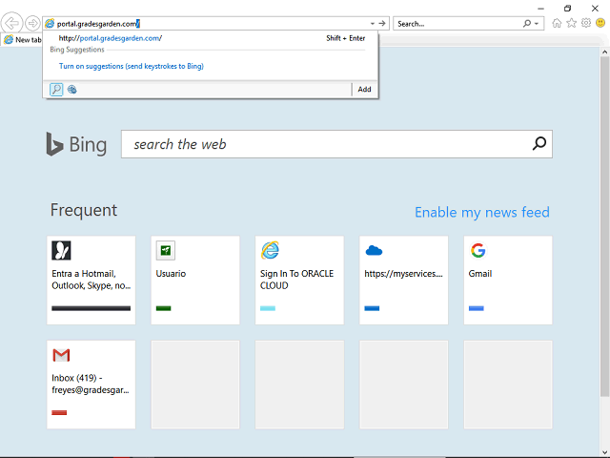This screenshot has width=610, height=458.
Task: Select the globe search provider icon in dropdown
Action: pos(72,90)
